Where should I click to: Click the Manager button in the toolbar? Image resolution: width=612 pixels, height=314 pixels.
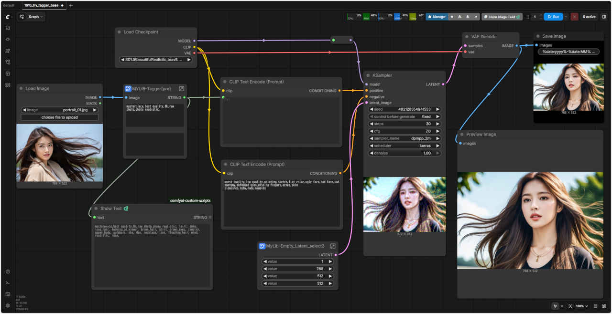[437, 17]
